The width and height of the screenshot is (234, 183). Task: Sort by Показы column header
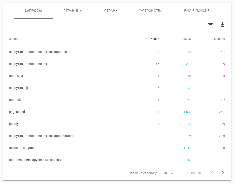click(186, 39)
